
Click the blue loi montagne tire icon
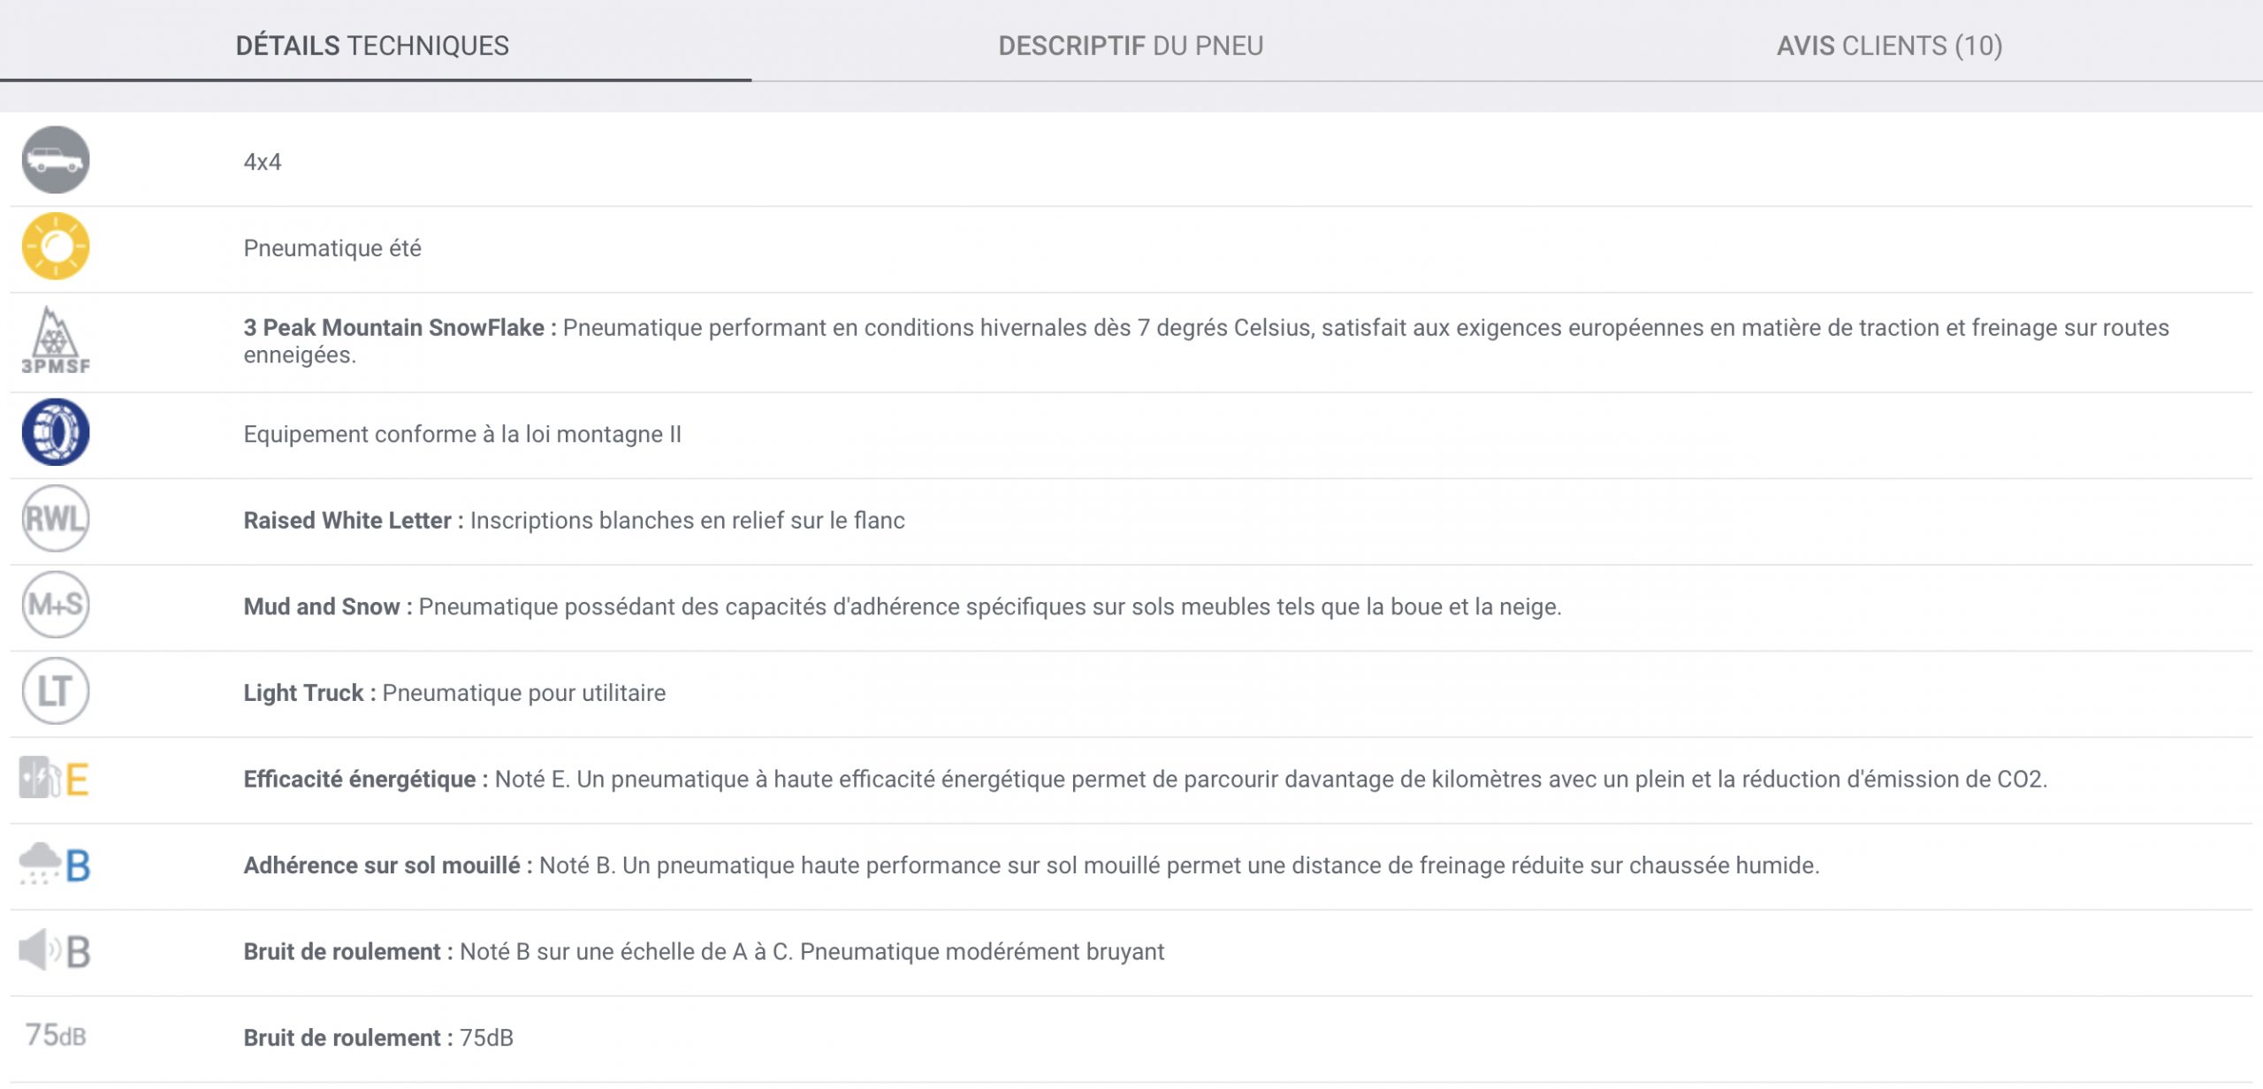coord(55,432)
